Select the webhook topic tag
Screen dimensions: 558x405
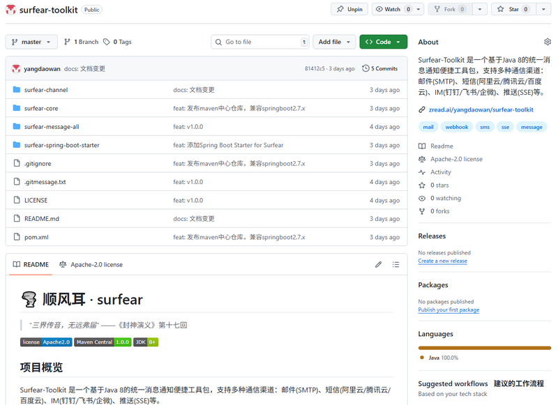(457, 127)
